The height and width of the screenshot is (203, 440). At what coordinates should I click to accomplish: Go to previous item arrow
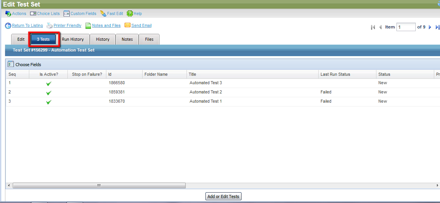tap(381, 27)
